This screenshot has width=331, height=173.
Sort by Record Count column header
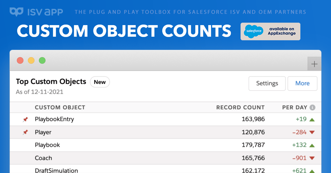(241, 107)
